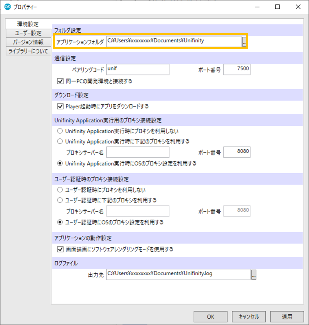The image size is (309, 325).
Task: Click the 適用 button
Action: coord(287,317)
